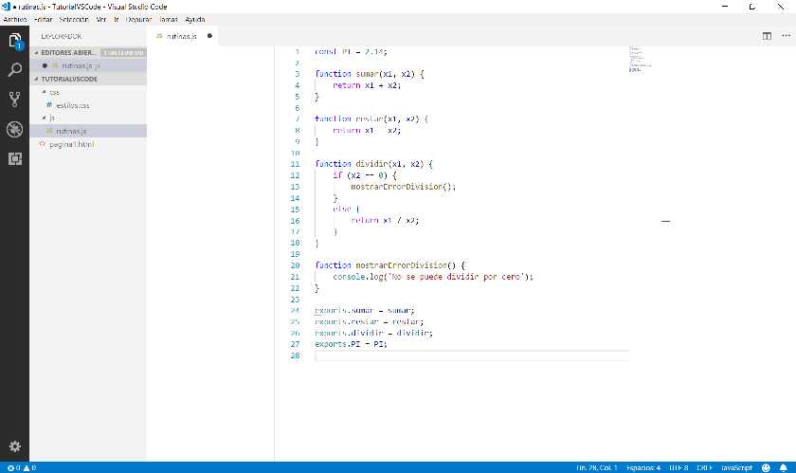Open the Ayuda menu
Viewport: 796px width, 473px height.
click(195, 19)
